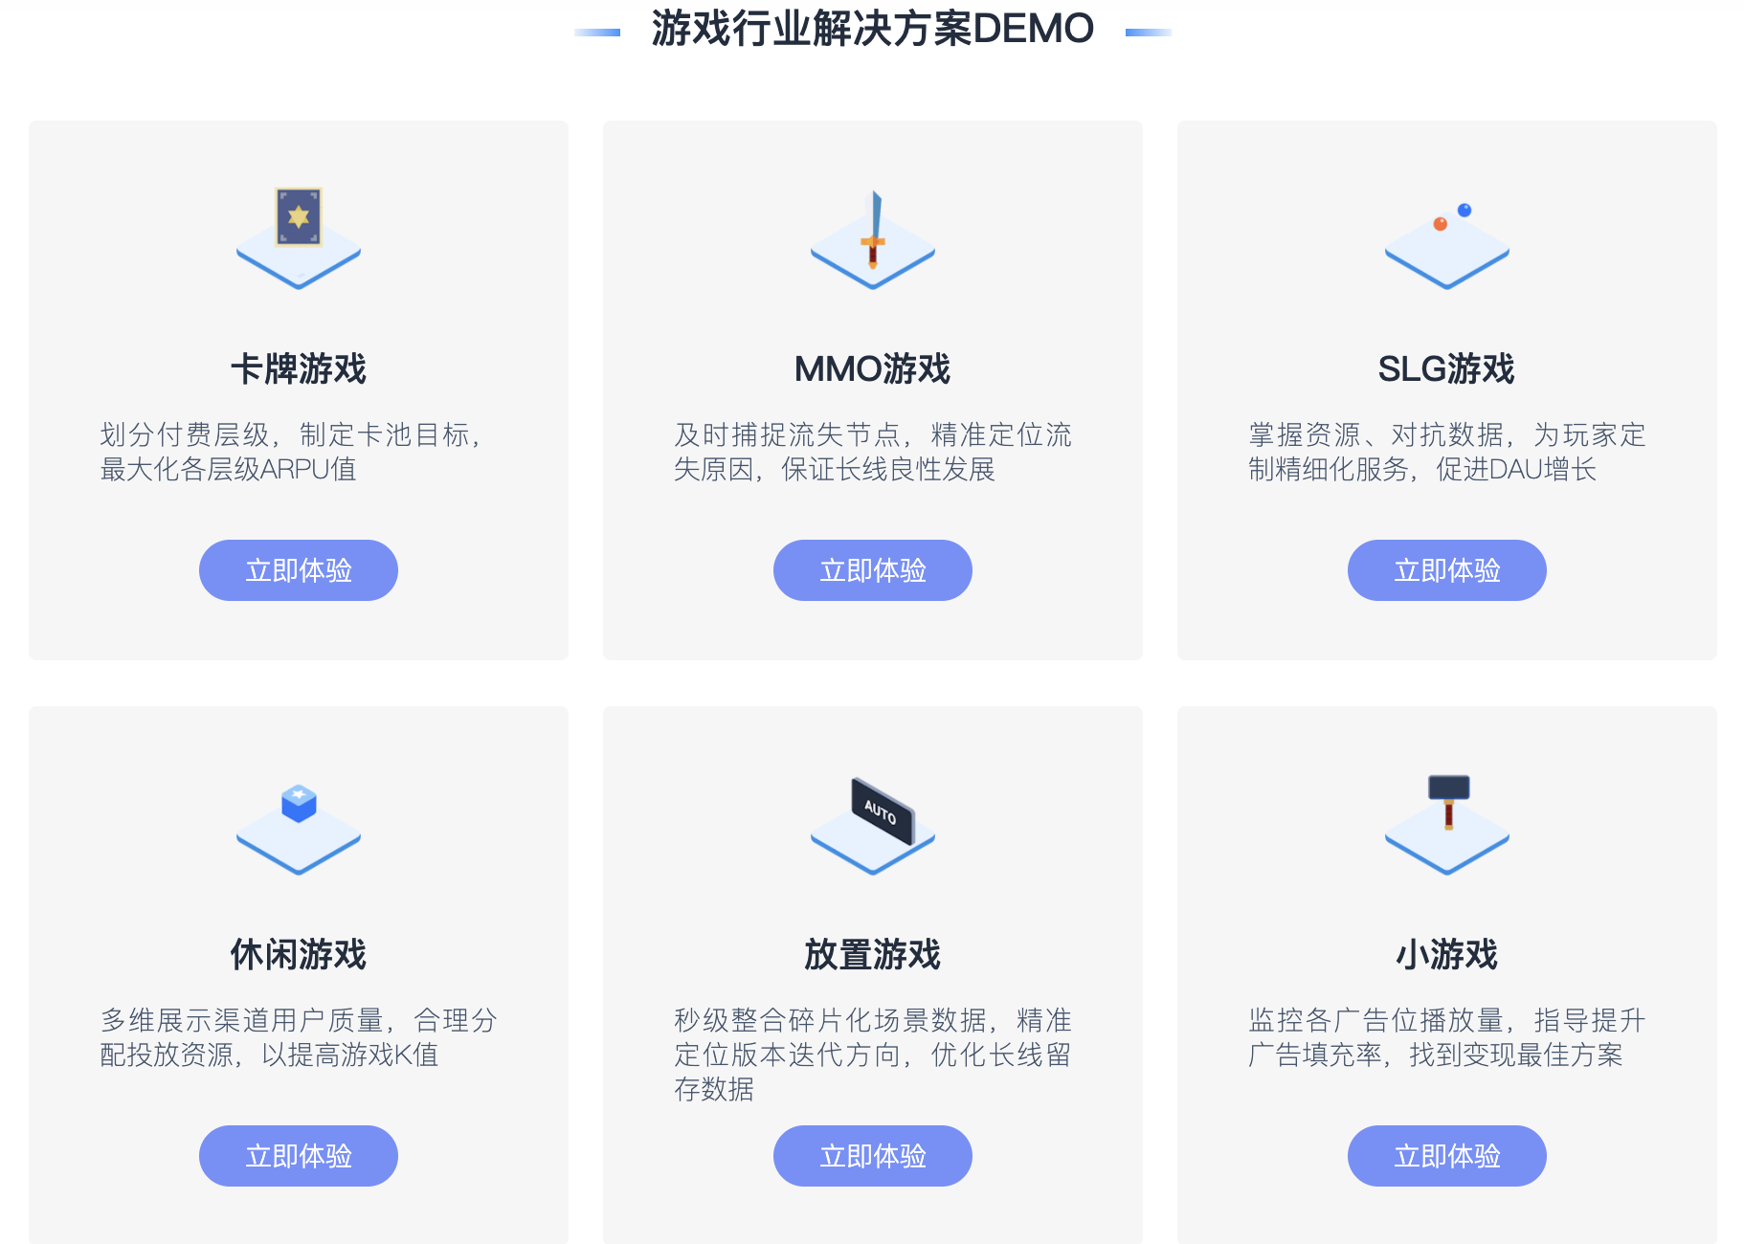The height and width of the screenshot is (1244, 1744).
Task: Click the 放置游戏 heading
Action: pos(873,954)
